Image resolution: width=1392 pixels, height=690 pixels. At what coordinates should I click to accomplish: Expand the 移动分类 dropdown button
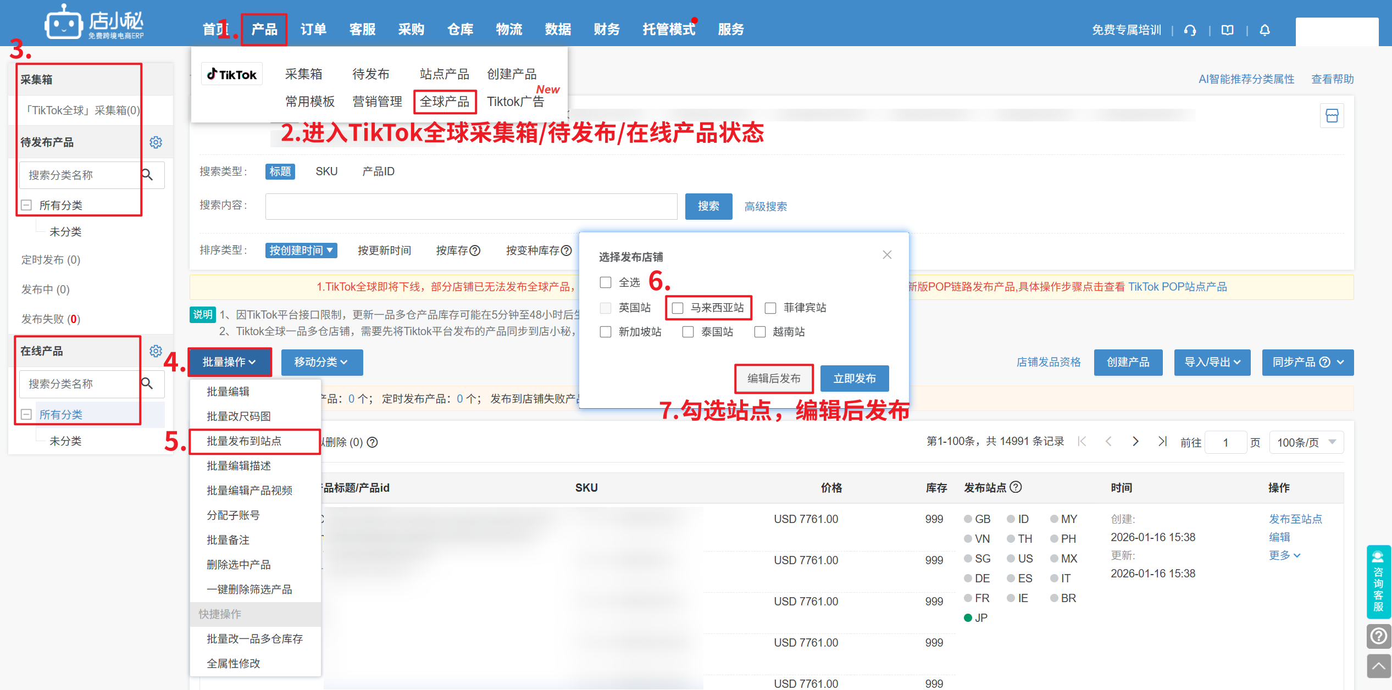coord(321,362)
